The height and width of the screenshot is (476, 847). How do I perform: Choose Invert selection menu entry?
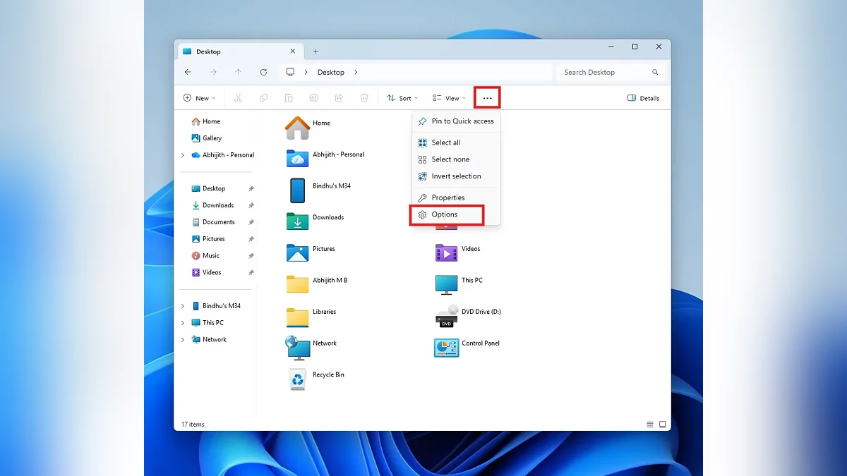(456, 176)
